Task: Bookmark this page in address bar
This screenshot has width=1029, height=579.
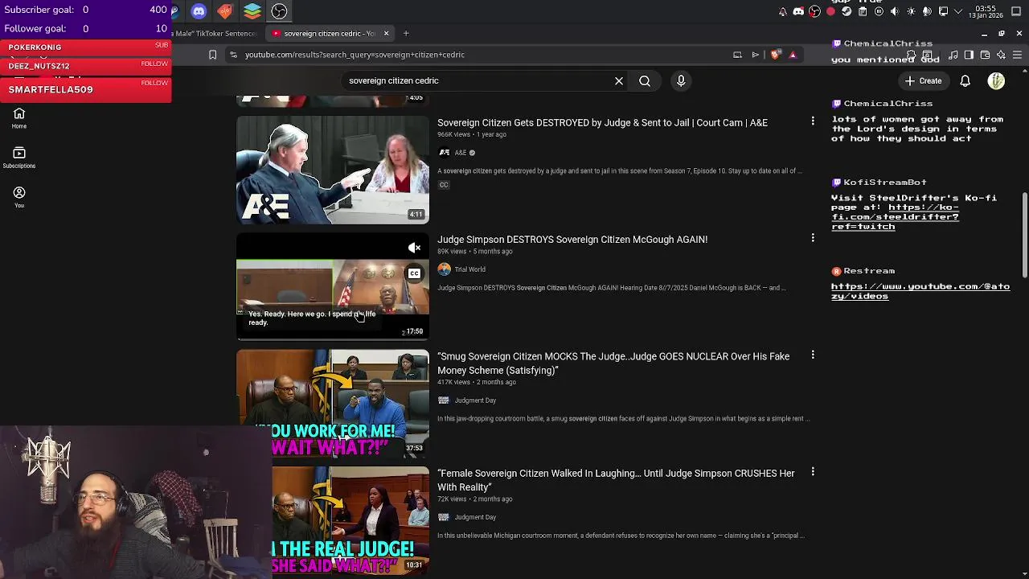Action: 212,55
